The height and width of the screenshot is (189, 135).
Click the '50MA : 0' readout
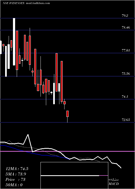coord(14,185)
